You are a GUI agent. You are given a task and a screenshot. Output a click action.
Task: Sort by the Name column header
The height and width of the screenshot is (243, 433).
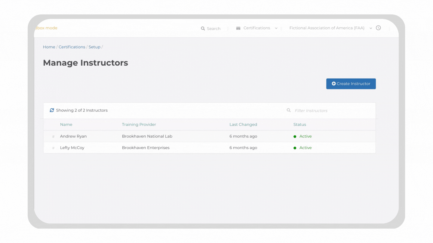click(x=66, y=124)
